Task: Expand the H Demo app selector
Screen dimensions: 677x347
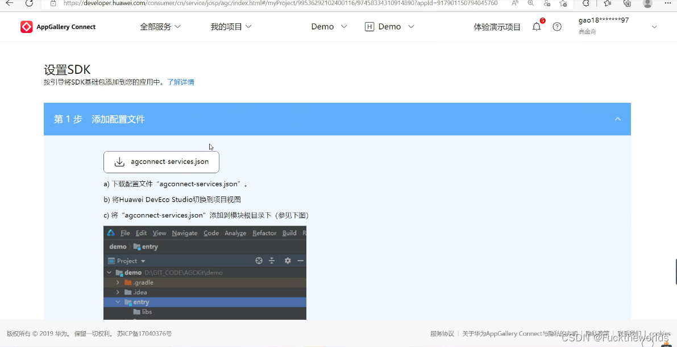Action: [389, 27]
